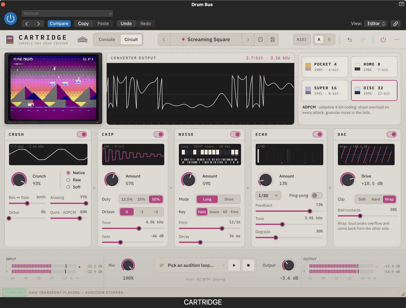The image size is (406, 308).
Task: Set Clip mode to Hard
Action: (x=376, y=199)
